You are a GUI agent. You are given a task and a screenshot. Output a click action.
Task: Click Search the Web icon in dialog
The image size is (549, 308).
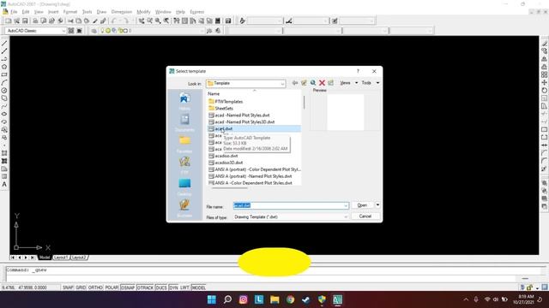[x=313, y=83]
